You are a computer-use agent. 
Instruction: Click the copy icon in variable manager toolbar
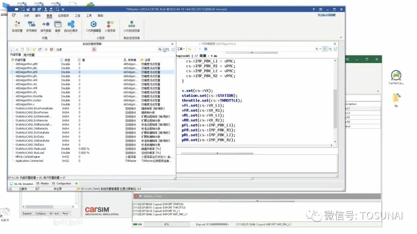22,49
